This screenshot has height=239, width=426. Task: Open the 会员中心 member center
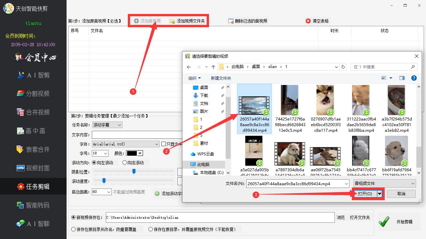click(36, 58)
